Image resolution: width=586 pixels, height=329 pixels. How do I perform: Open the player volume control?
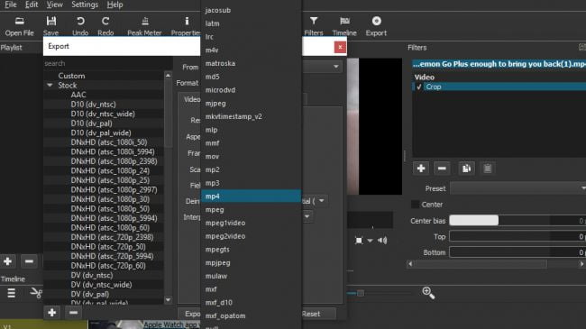tap(382, 241)
